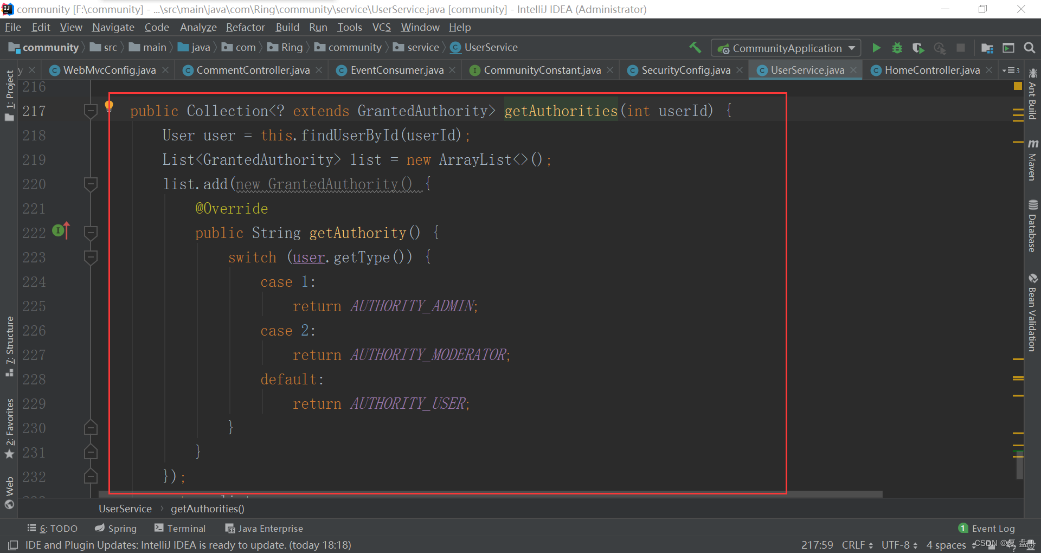Switch to the SecurityConfig.java tab
Viewport: 1041px width, 553px height.
tap(685, 70)
